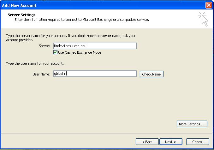Click the Use Cached Exchange Mode label text
The image size is (214, 150).
point(80,52)
